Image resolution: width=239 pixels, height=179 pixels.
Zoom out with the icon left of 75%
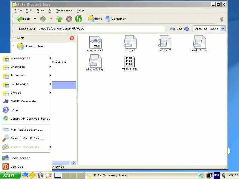[172, 29]
